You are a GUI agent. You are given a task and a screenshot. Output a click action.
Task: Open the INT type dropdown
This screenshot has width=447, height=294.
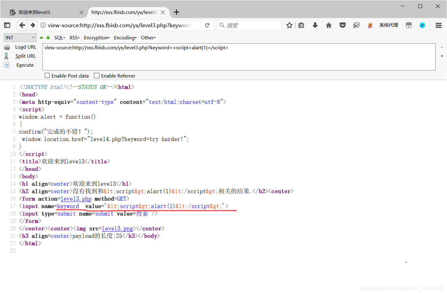point(20,38)
